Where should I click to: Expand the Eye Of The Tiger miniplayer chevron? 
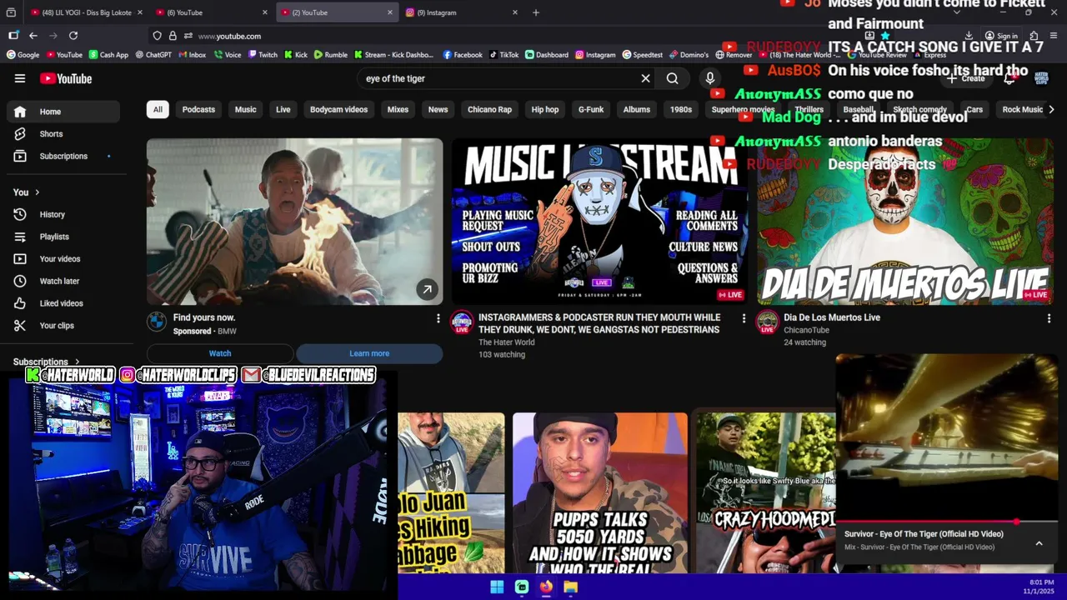pos(1039,543)
